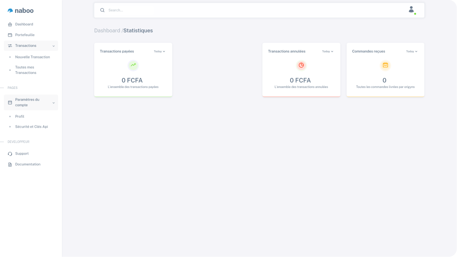Open Today dropdown on Transactions annulées
This screenshot has height=257, width=457.
(x=328, y=51)
